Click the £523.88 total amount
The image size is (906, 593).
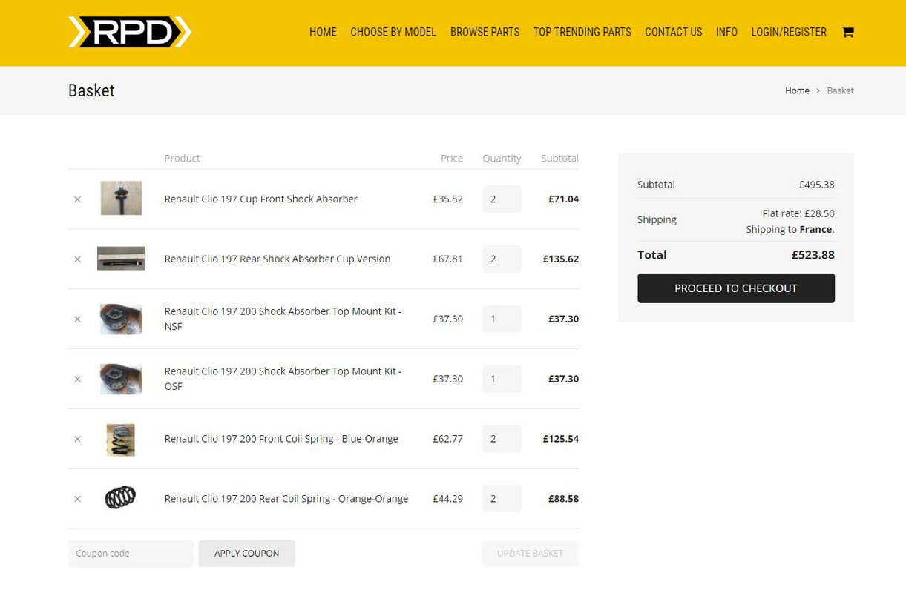(x=813, y=255)
